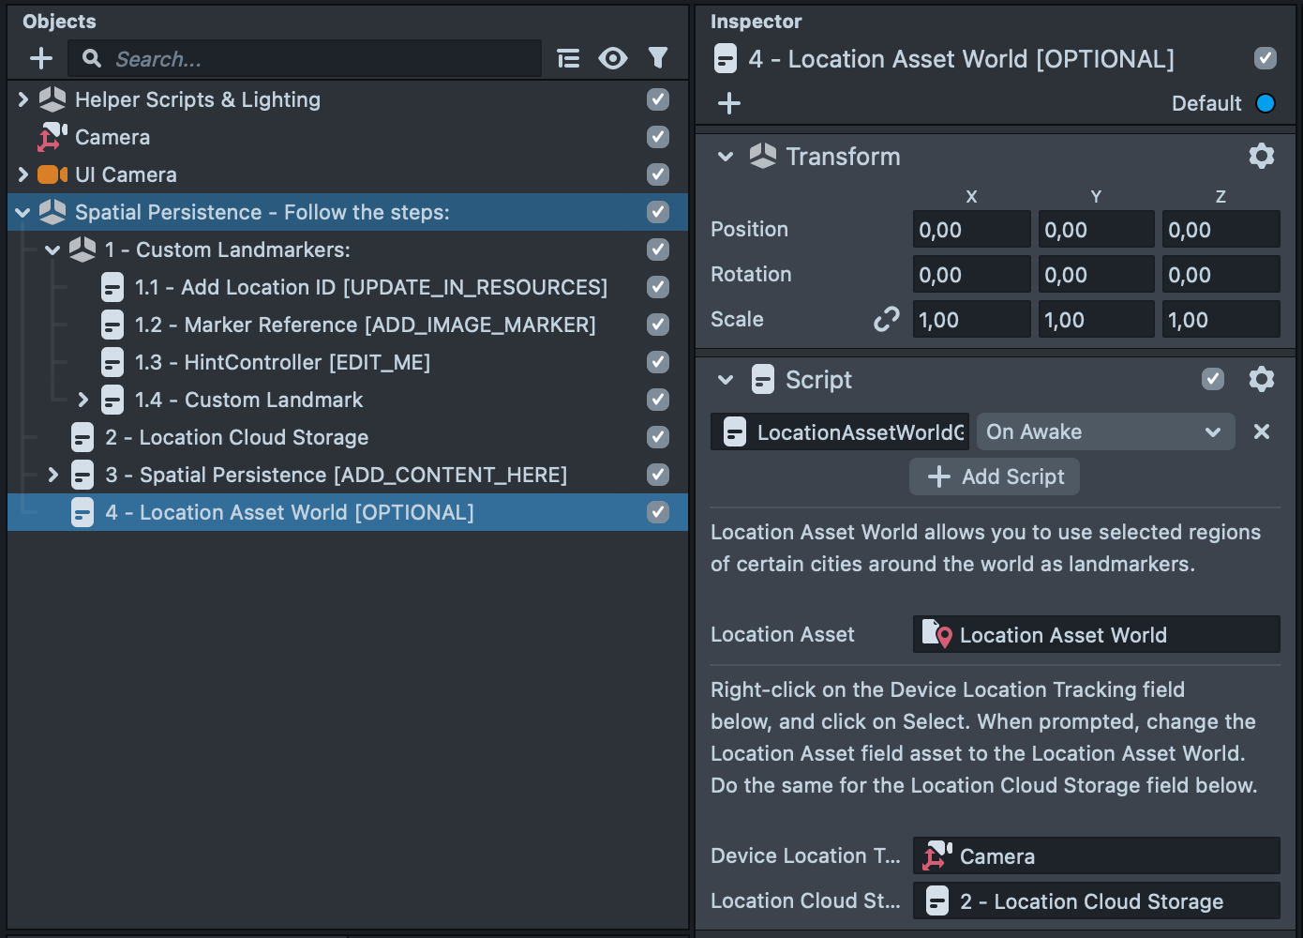Open the Transform component gear settings
The height and width of the screenshot is (938, 1303).
(1262, 156)
